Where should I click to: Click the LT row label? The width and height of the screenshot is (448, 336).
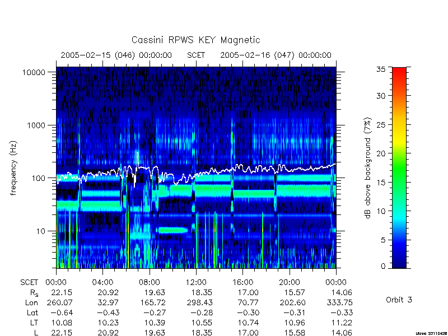pos(34,323)
